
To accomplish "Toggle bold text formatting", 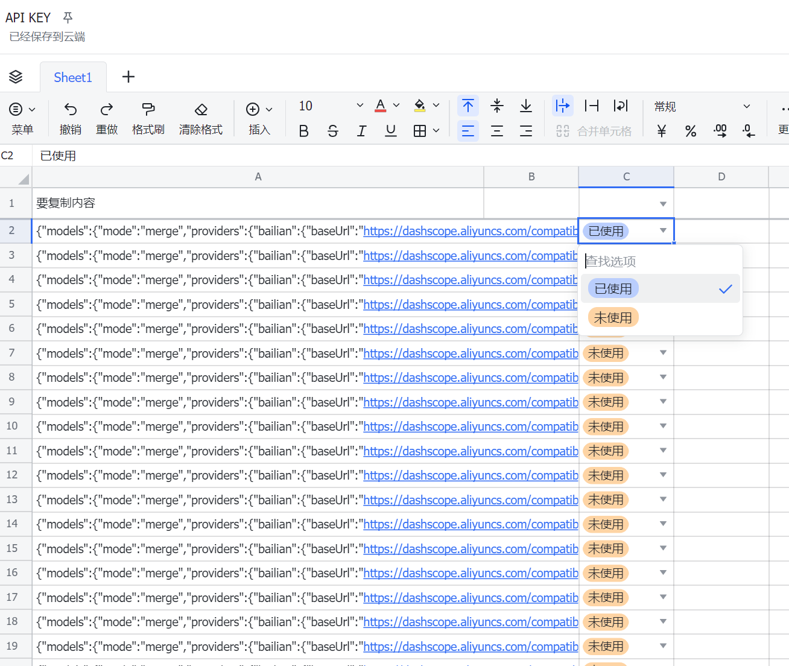I will pyautogui.click(x=303, y=131).
